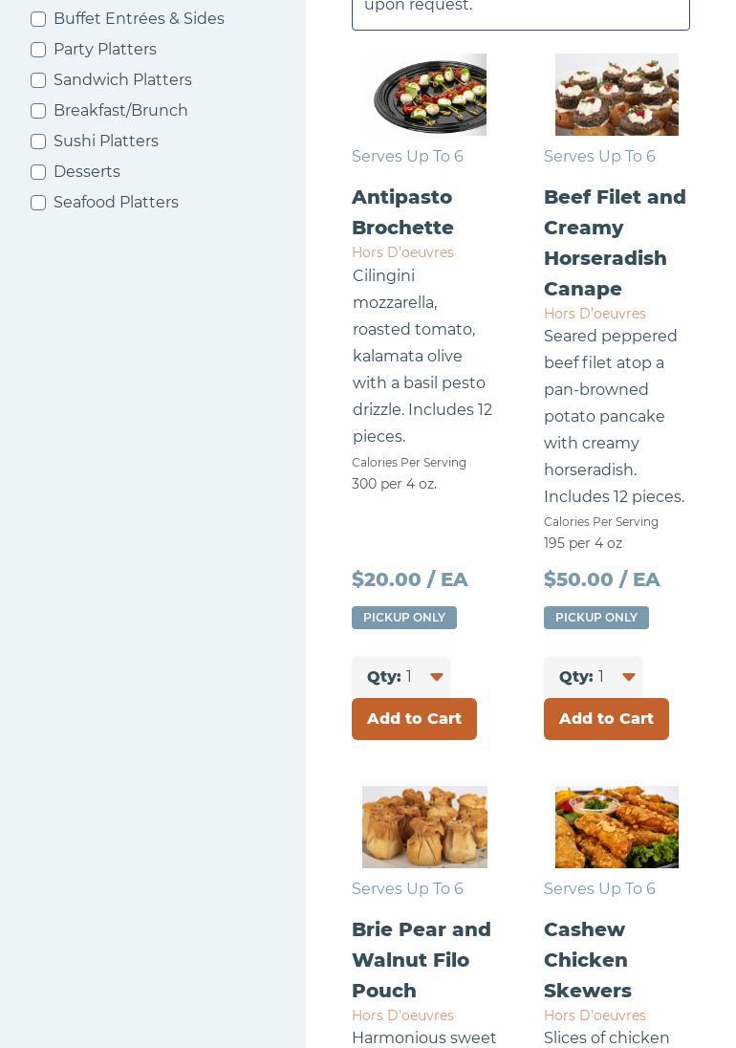Go to Beef Filet and Creamy Horseradish Canape
This screenshot has width=736, height=1048.
coord(615,243)
